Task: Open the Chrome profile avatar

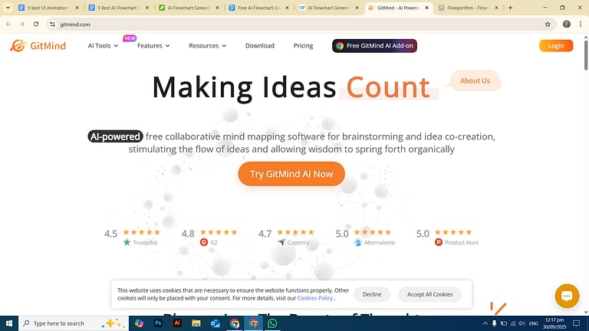Action: tap(567, 25)
